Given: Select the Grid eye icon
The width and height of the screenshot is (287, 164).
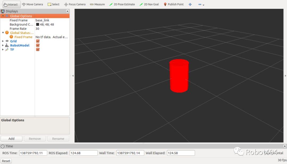Looking at the screenshot, I should (x=7, y=41).
